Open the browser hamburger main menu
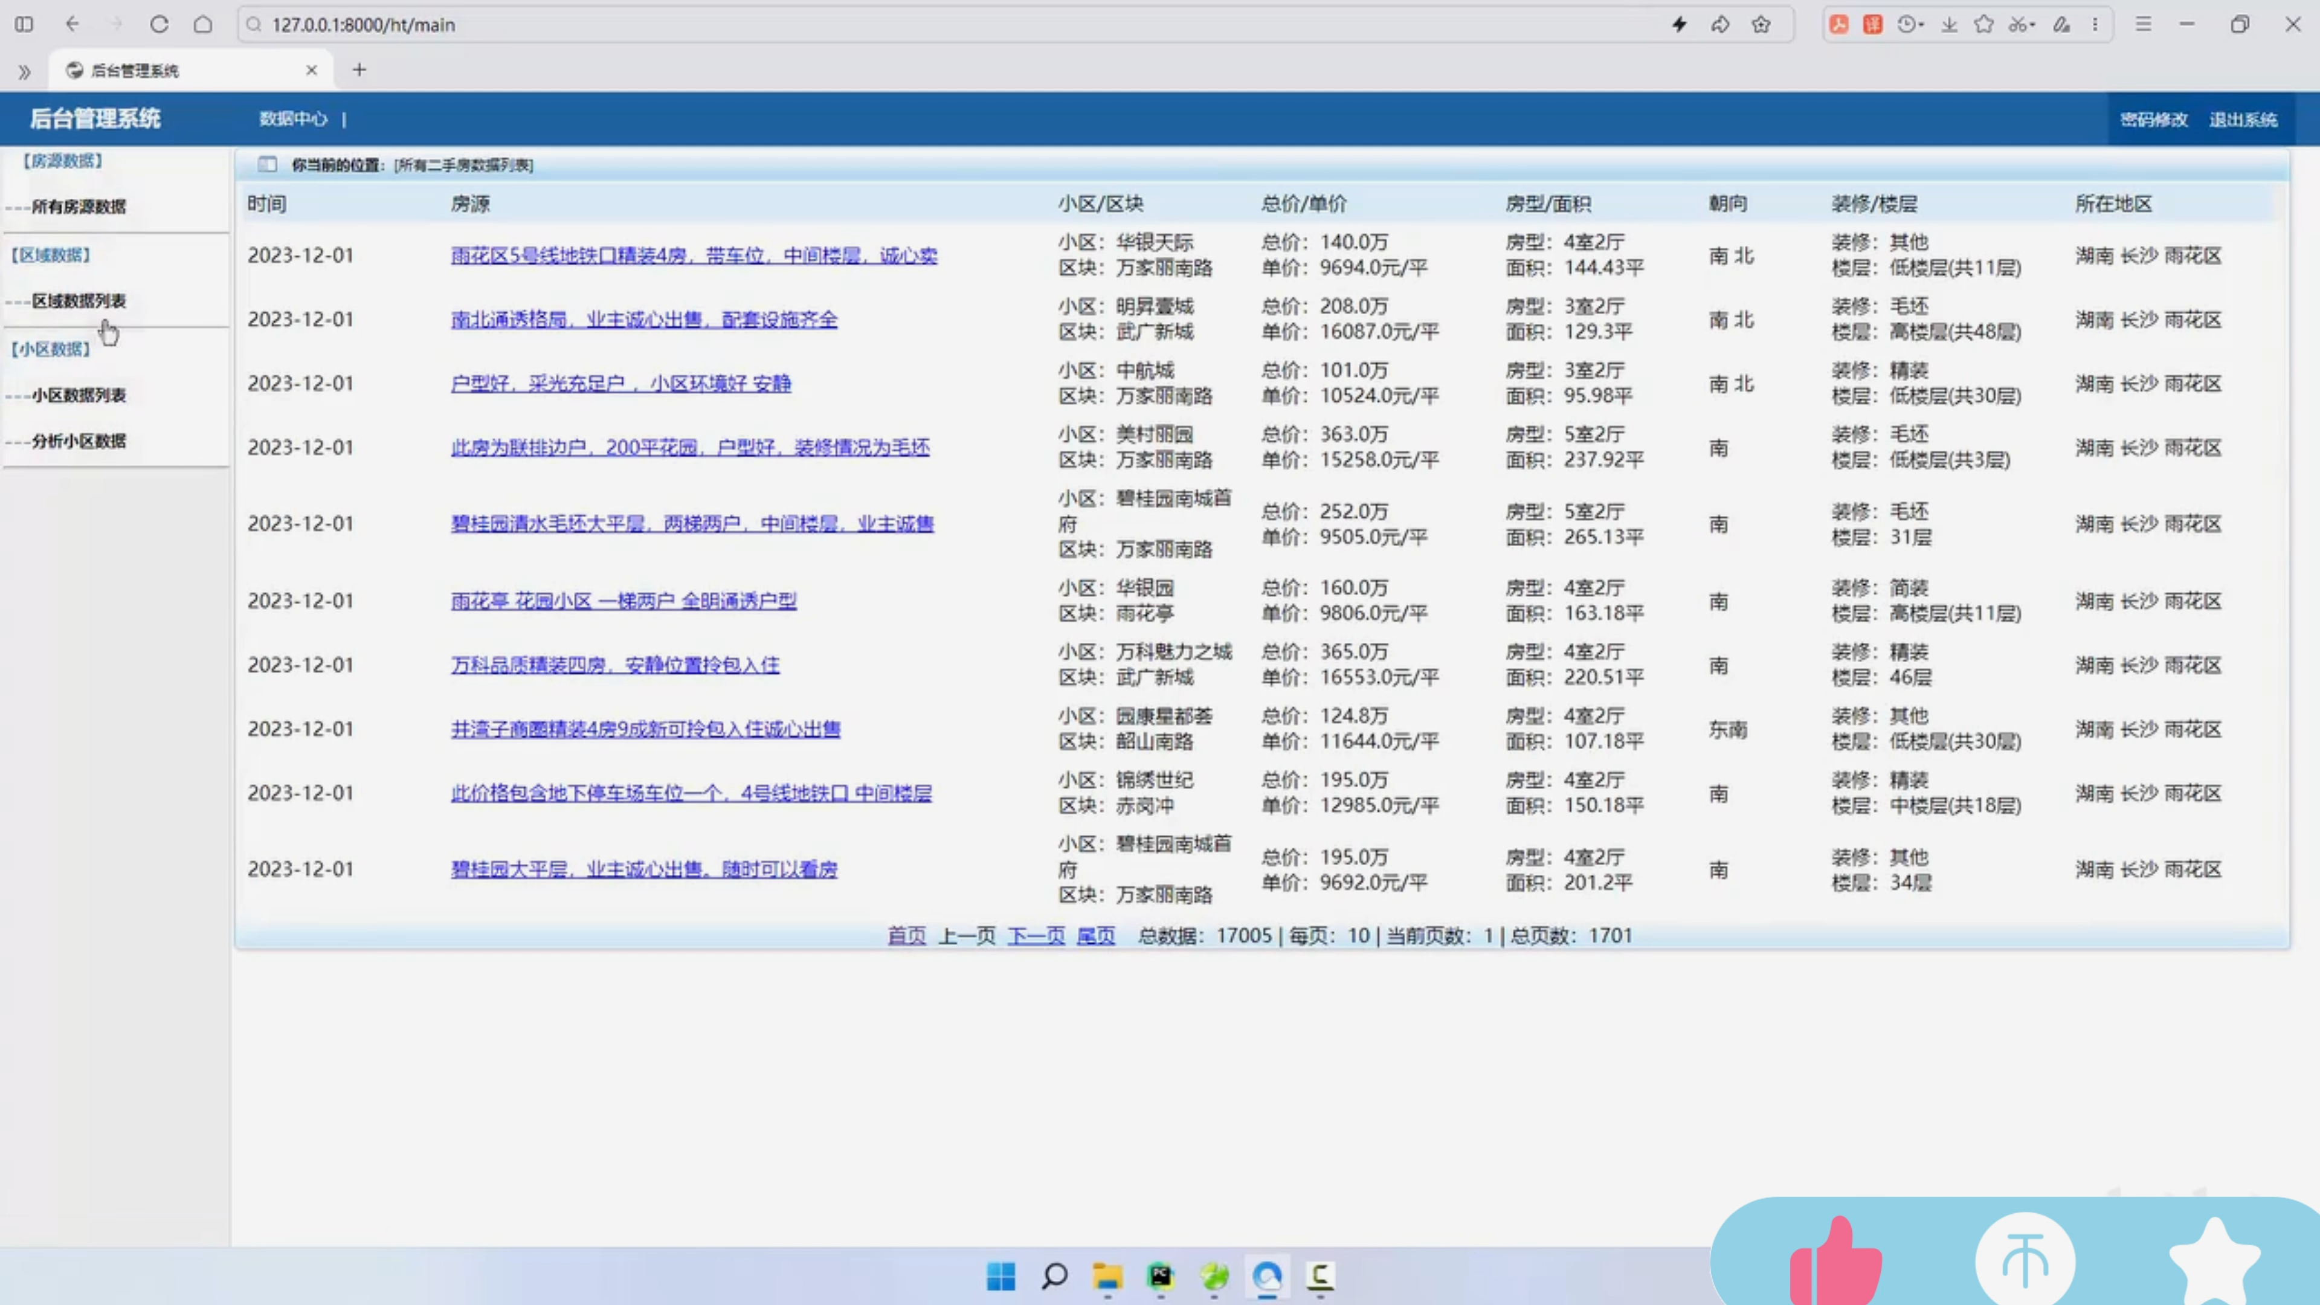 click(x=2144, y=24)
